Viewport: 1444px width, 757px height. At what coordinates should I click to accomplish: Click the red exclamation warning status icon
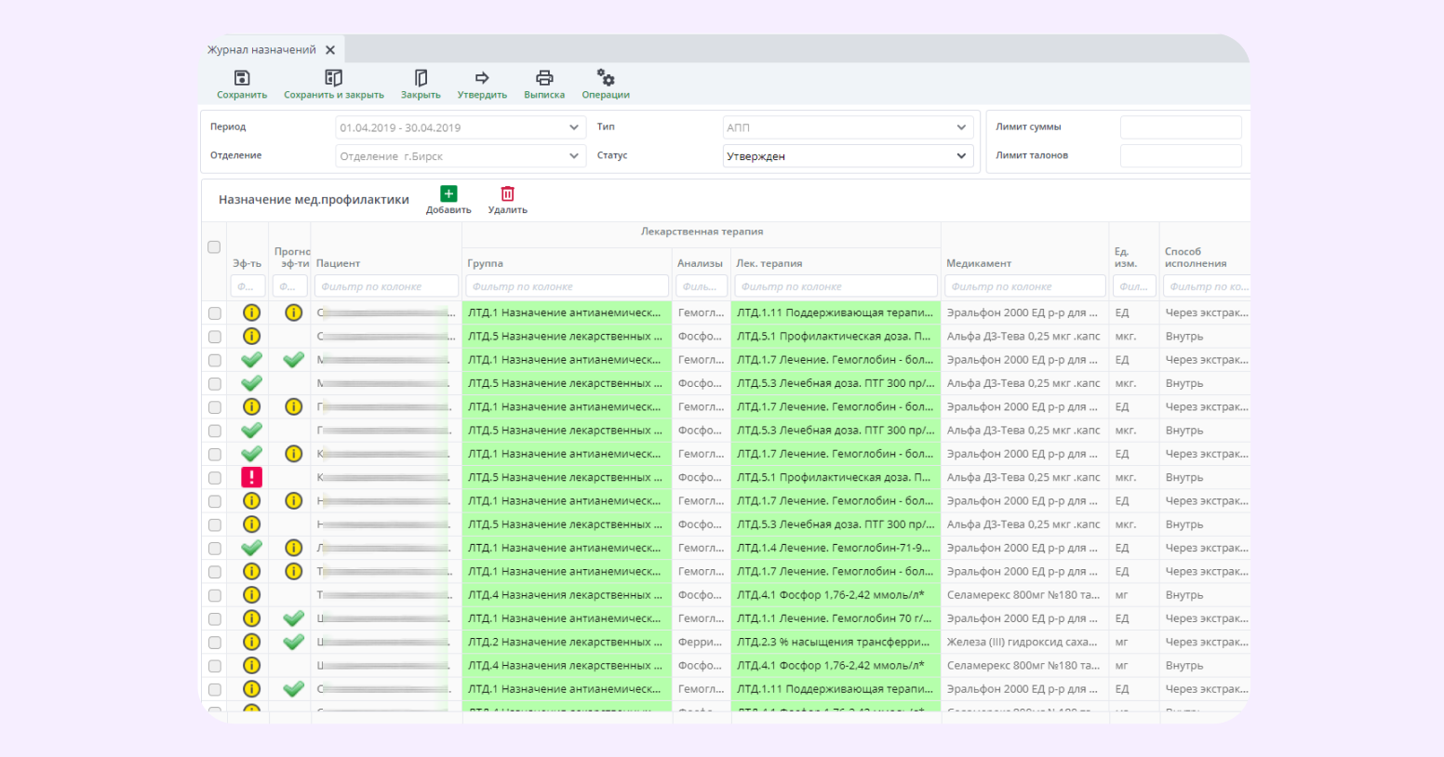[x=251, y=477]
